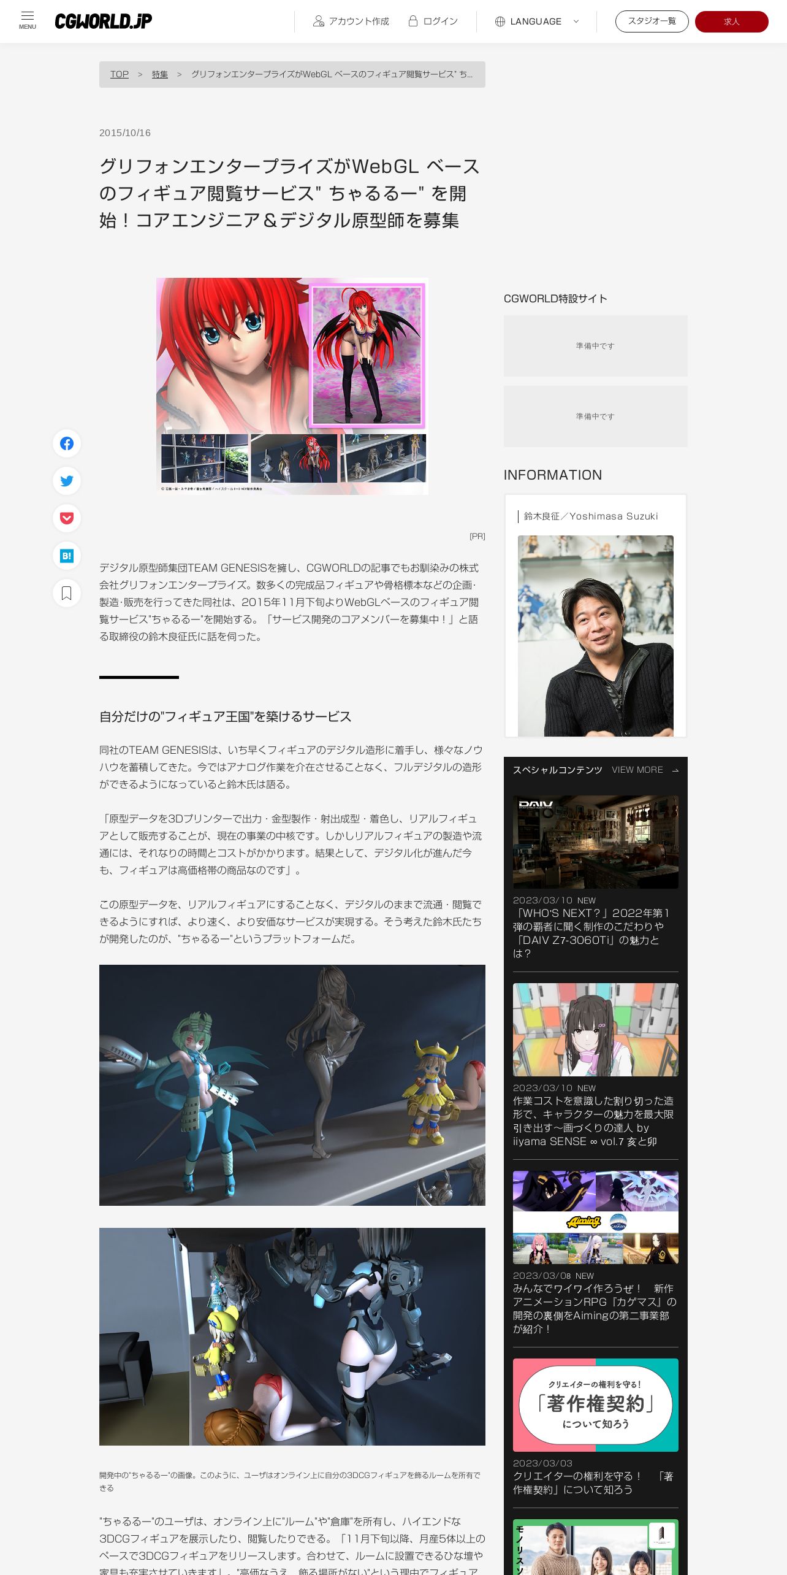Click CGWORLD特設サイト heading
Image resolution: width=787 pixels, height=1575 pixels.
point(555,299)
